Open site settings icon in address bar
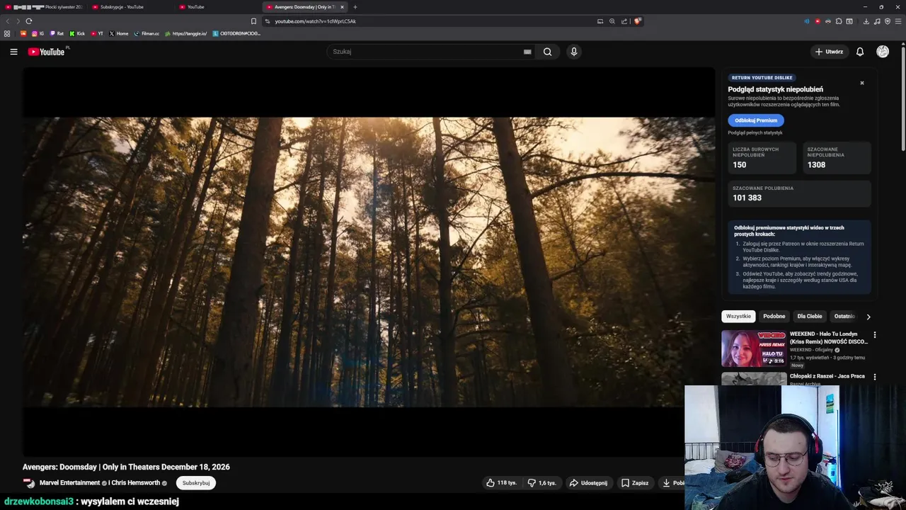 click(x=268, y=21)
